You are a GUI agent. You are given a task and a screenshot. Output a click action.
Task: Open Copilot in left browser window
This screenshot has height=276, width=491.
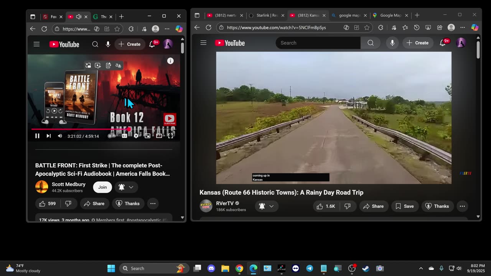[x=179, y=29]
